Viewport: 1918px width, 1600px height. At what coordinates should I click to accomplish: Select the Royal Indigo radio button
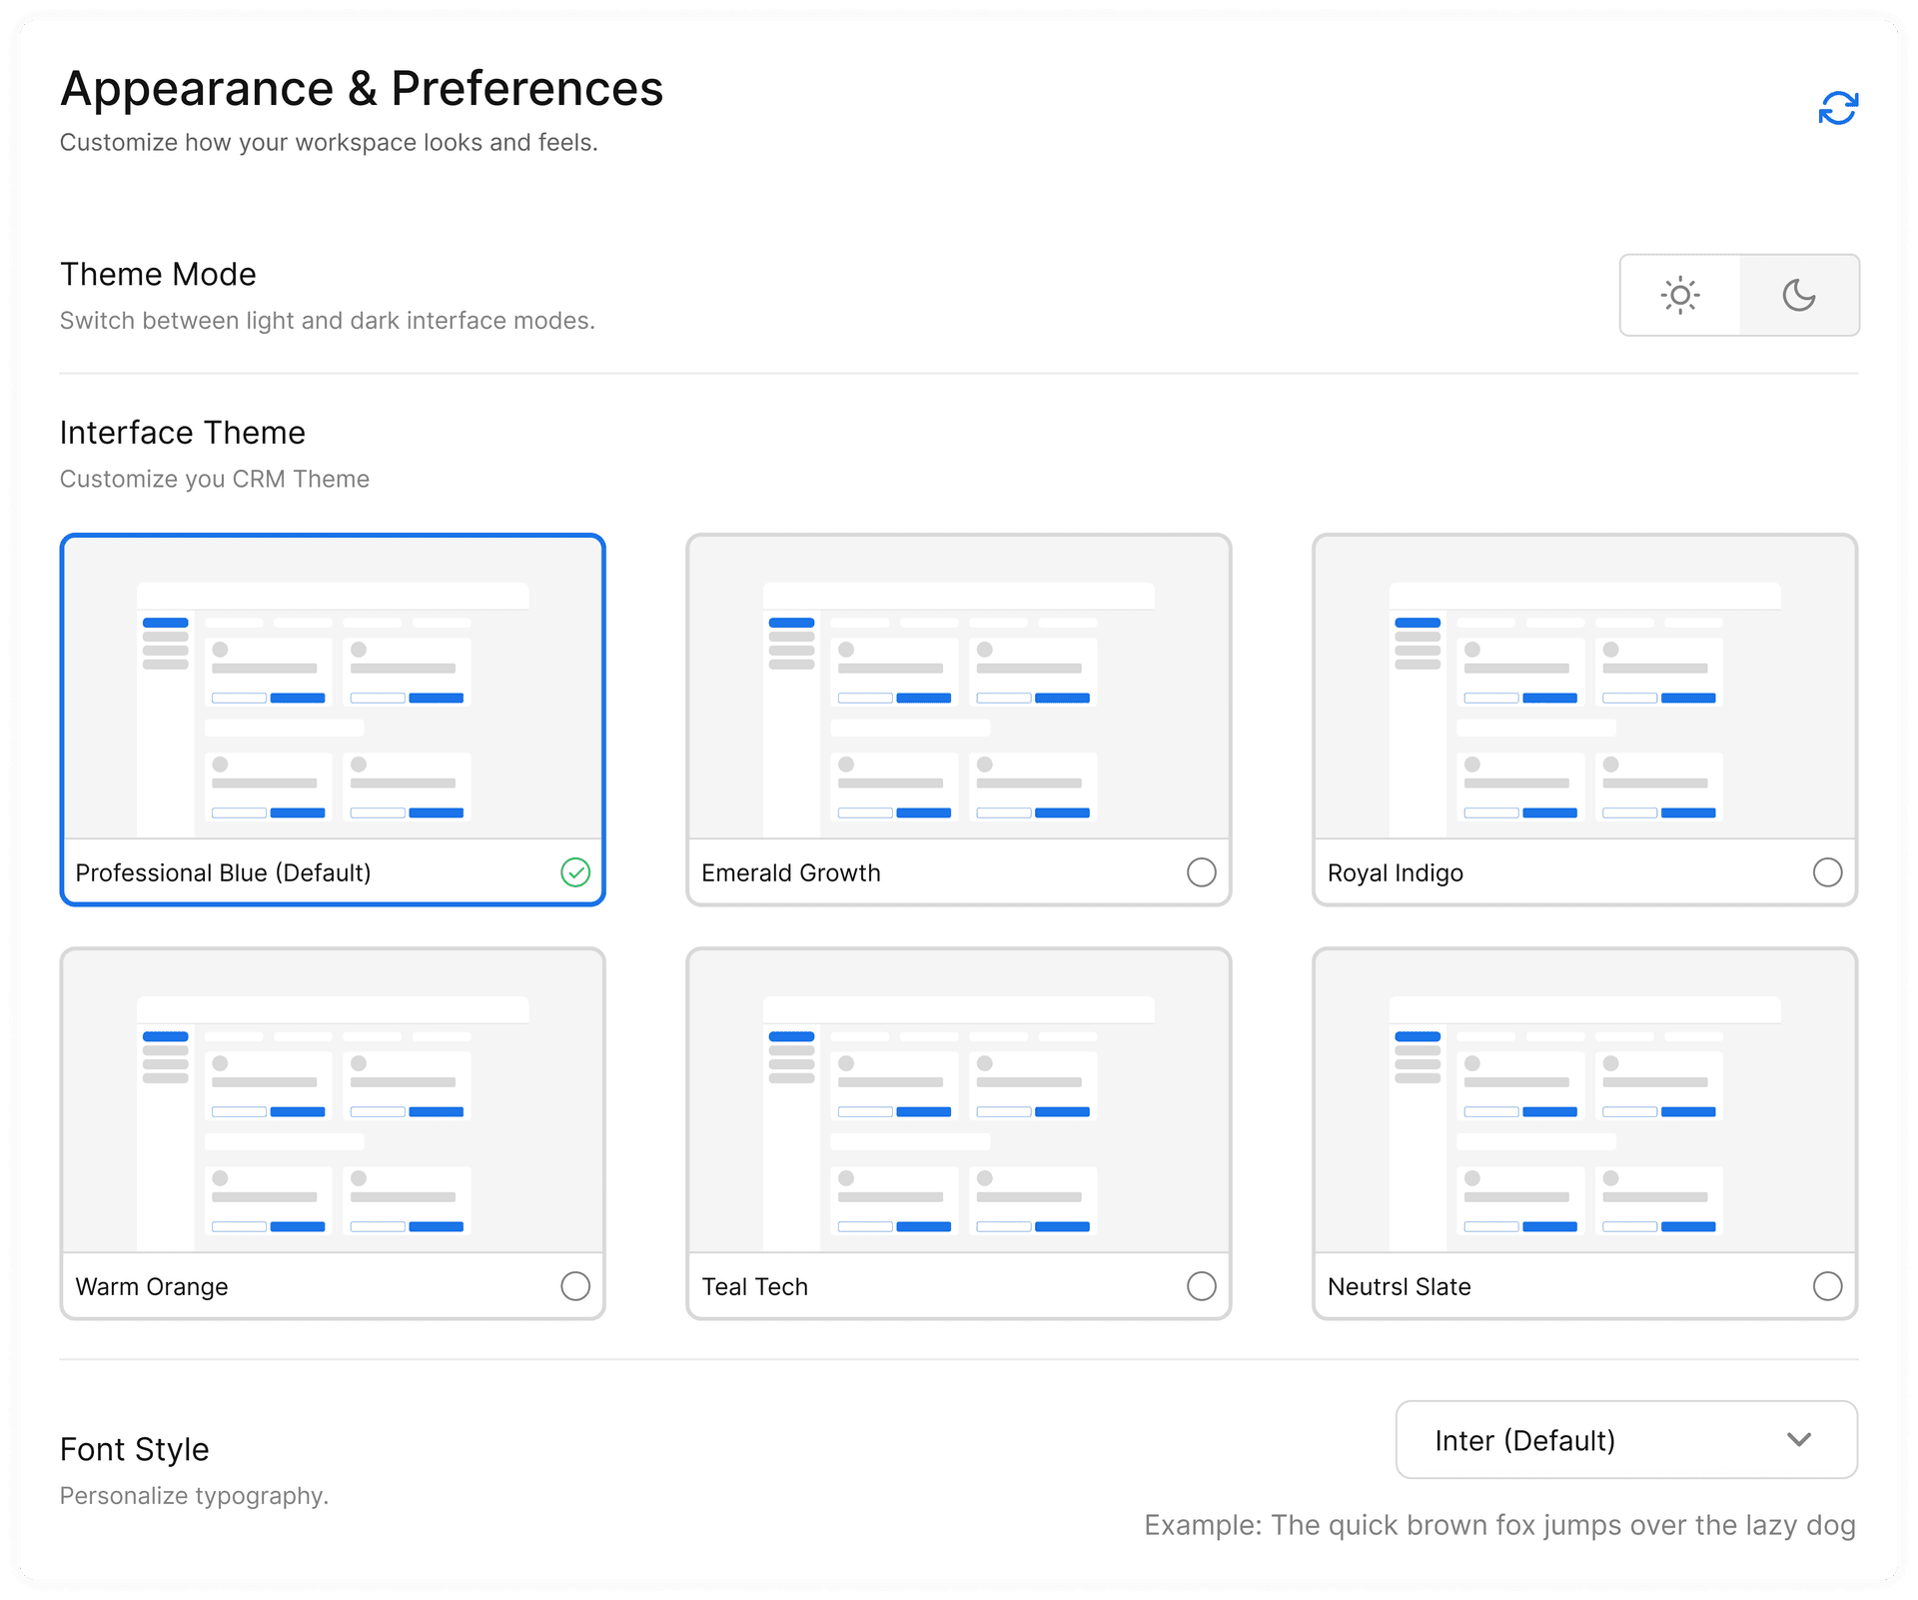[1827, 872]
